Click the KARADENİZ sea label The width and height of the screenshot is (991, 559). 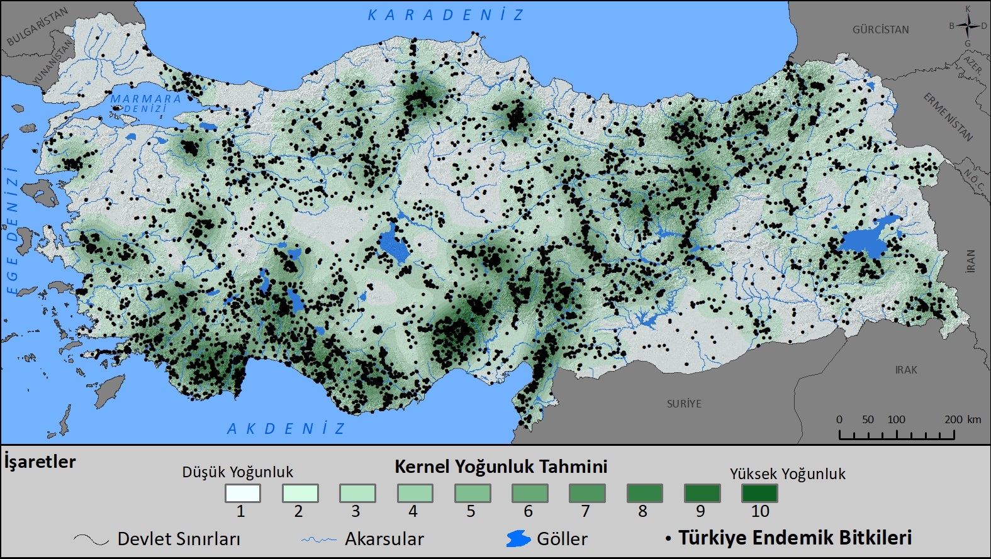coord(445,15)
